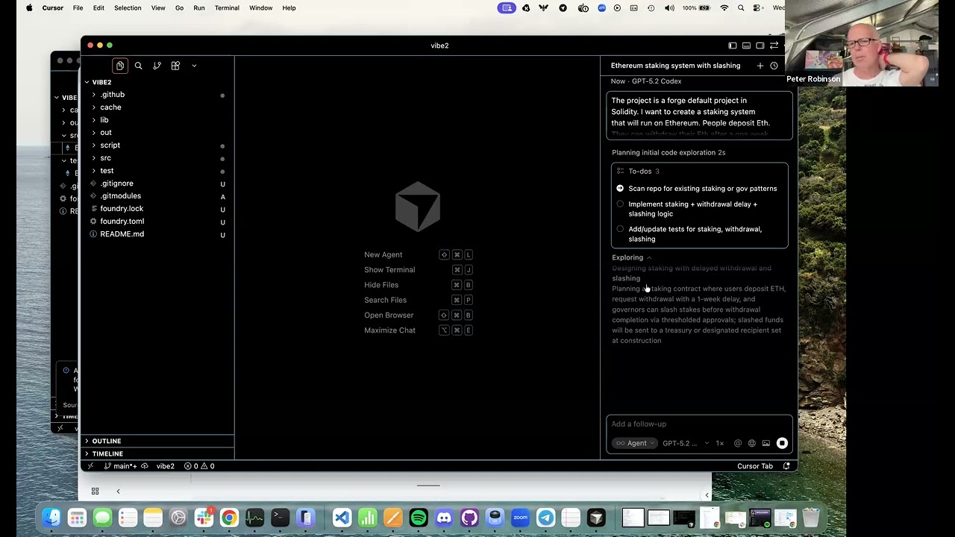Open the Agent mode dropdown
955x537 pixels.
pyautogui.click(x=636, y=443)
